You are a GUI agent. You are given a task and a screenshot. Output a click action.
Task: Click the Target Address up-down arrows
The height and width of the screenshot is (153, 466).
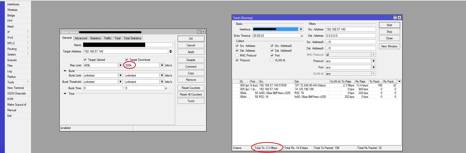coord(171,51)
